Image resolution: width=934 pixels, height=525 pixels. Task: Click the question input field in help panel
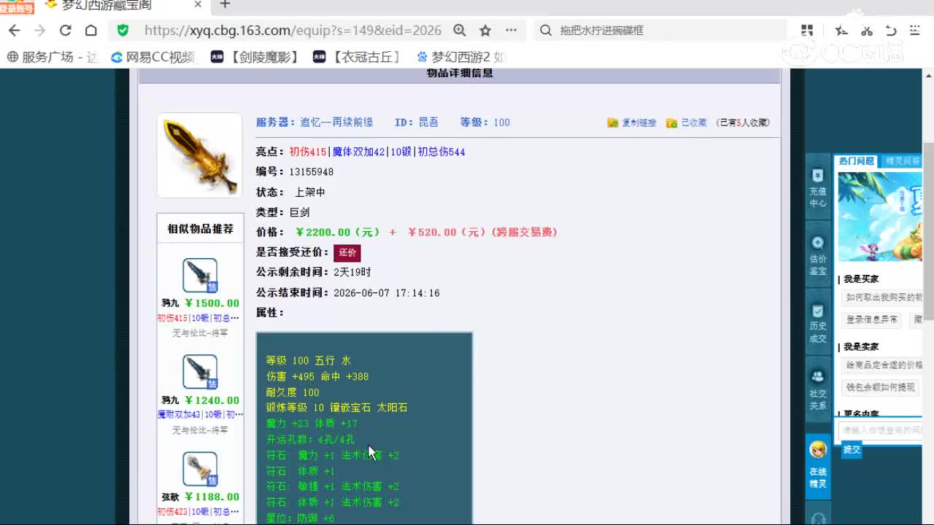point(880,430)
